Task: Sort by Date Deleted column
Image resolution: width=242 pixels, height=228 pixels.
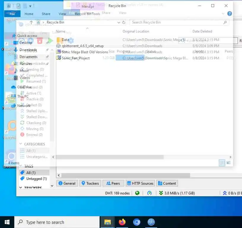Action: tap(202, 31)
